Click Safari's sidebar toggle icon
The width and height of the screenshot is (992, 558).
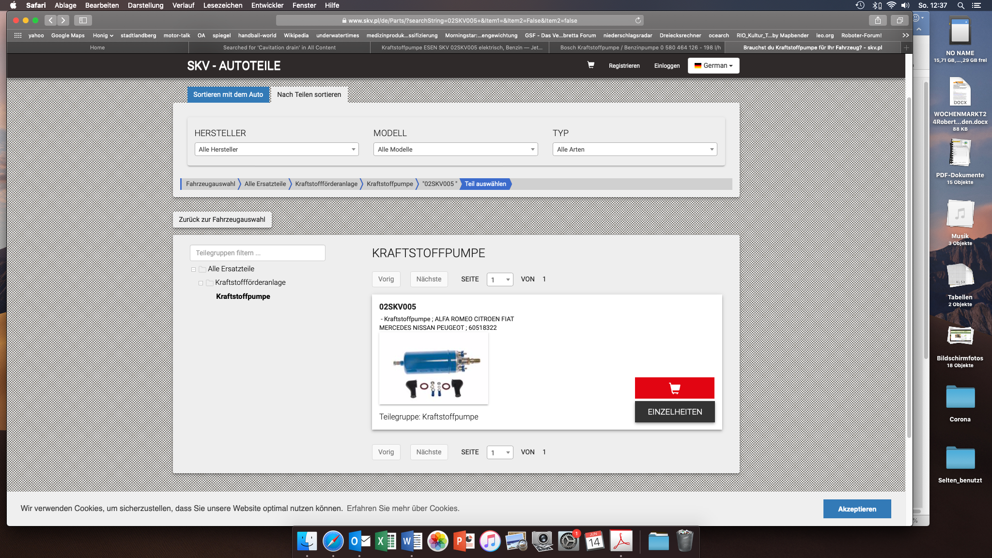83,20
